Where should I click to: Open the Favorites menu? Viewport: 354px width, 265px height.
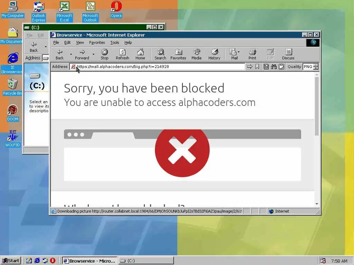[x=97, y=42]
